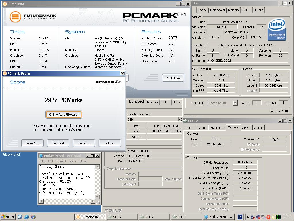Click Notepad title bar icon
The width and height of the screenshot is (294, 221).
coord(41,156)
